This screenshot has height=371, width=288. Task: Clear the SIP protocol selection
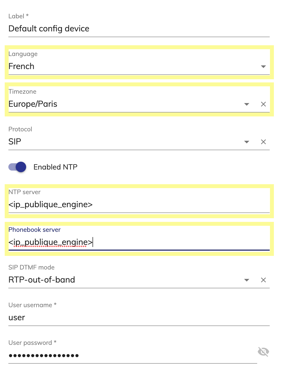263,142
